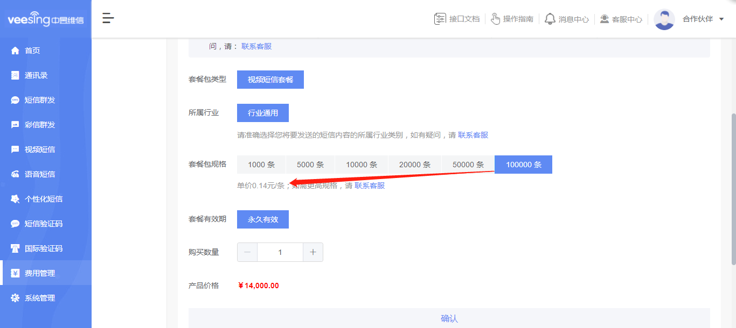Open 消息中心 in the header
Image resolution: width=736 pixels, height=328 pixels.
[x=574, y=19]
